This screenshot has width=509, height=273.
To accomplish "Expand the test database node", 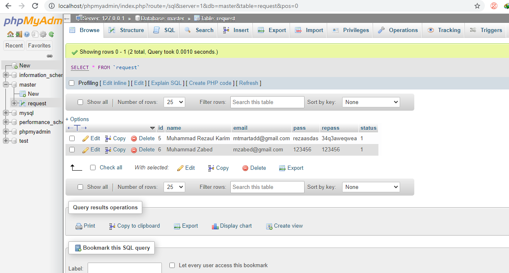I will 6,141.
